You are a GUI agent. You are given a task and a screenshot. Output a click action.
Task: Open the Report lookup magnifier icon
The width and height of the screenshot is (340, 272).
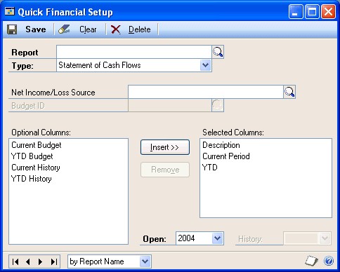(218, 52)
